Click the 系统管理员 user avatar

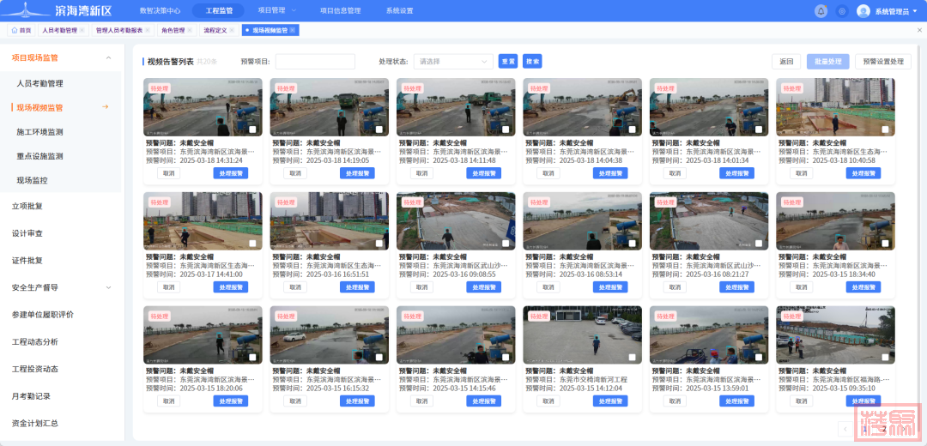863,11
